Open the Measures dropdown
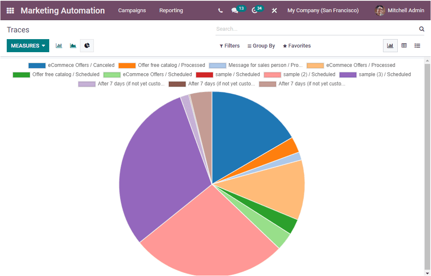 [x=28, y=45]
